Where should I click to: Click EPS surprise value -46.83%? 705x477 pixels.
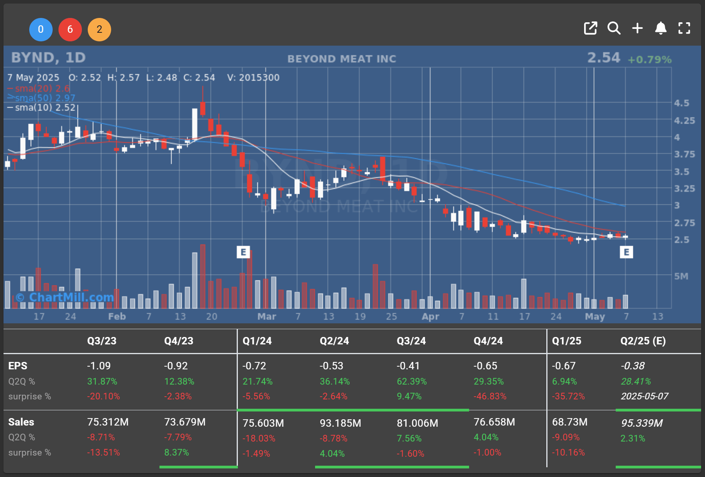point(490,396)
